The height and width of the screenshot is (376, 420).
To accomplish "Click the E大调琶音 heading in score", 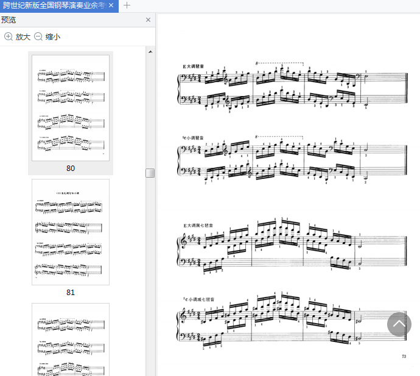I will (194, 66).
